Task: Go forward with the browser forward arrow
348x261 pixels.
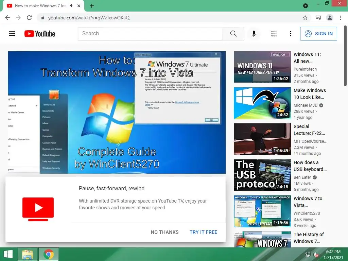Action: pyautogui.click(x=18, y=18)
